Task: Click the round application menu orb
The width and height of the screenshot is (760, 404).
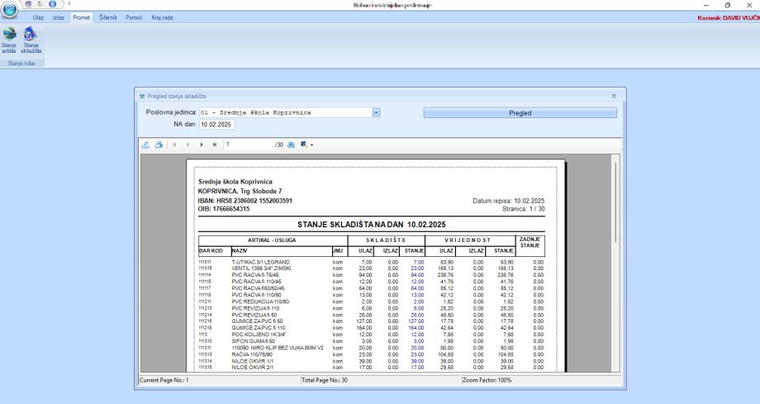Action: coord(11,8)
